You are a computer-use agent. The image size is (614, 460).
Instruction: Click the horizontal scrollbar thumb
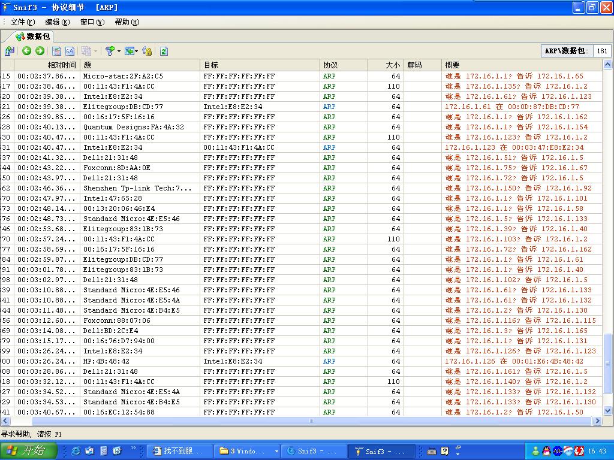[x=311, y=421]
